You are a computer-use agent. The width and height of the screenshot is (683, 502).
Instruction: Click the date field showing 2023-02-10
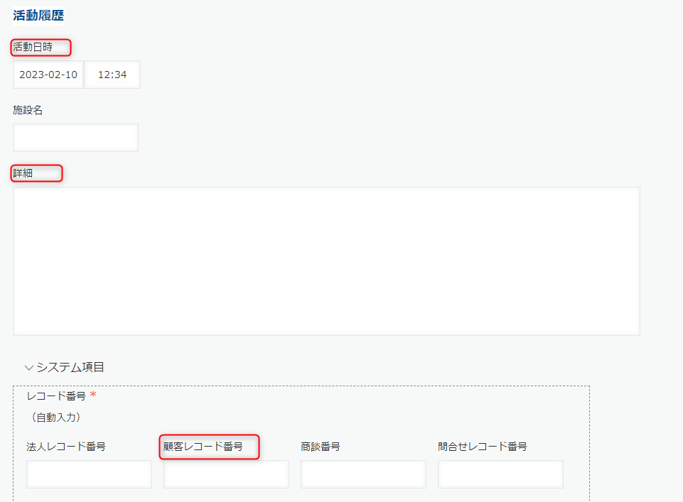pos(48,75)
